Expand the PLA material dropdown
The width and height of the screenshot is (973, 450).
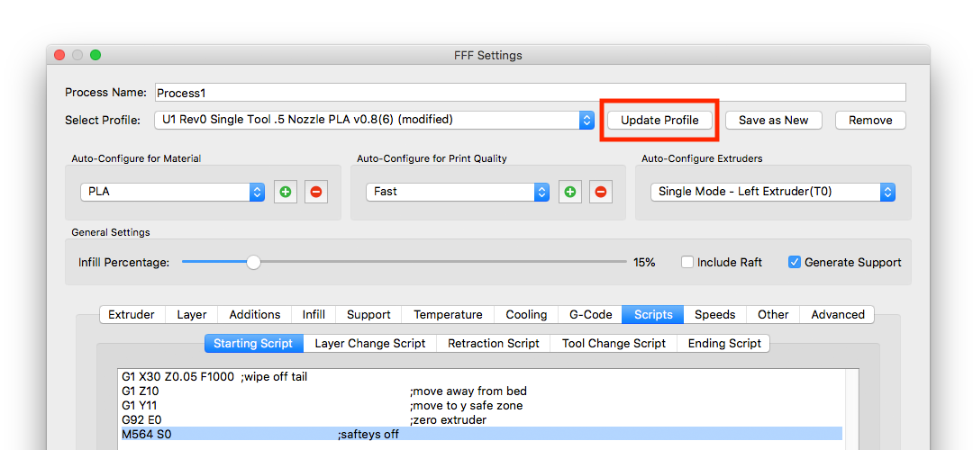point(257,192)
